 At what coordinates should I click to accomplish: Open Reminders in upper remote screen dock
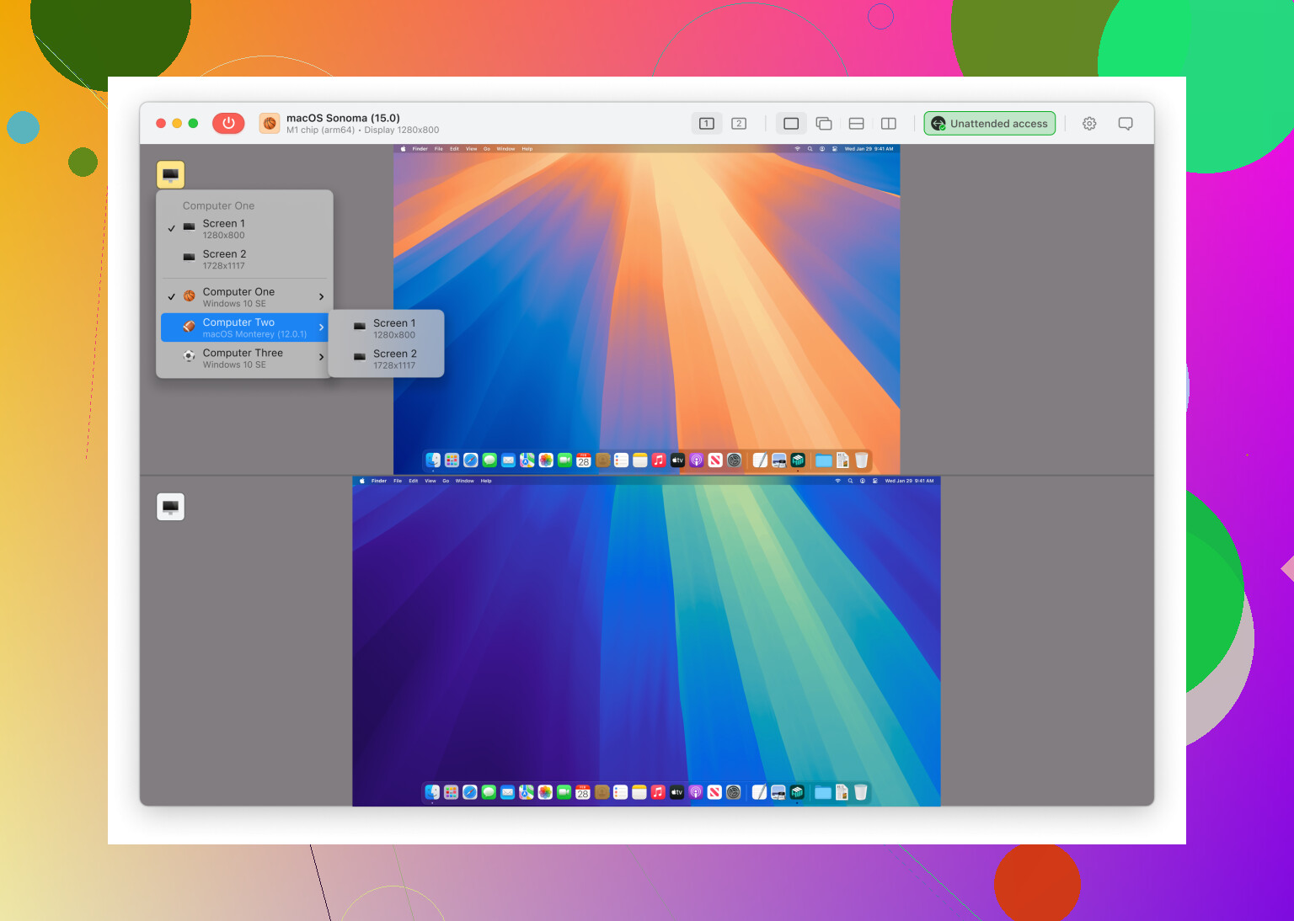621,460
